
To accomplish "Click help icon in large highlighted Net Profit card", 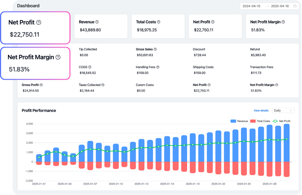I will tap(39, 23).
